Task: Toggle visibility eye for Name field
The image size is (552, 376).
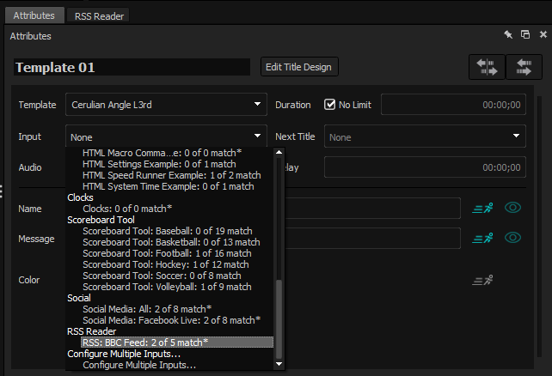Action: pyautogui.click(x=513, y=208)
